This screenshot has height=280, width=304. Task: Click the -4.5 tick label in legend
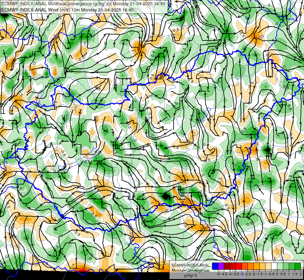[224, 274]
